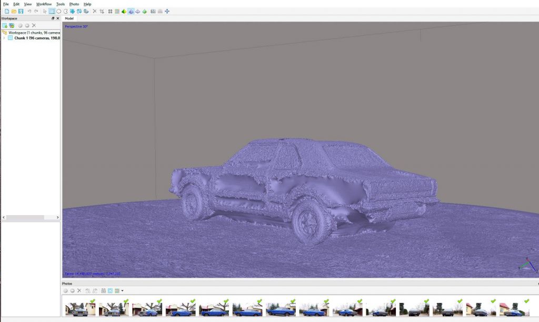Image resolution: width=539 pixels, height=322 pixels.
Task: Click the Reset View icon in toolbar
Action: coord(167,11)
